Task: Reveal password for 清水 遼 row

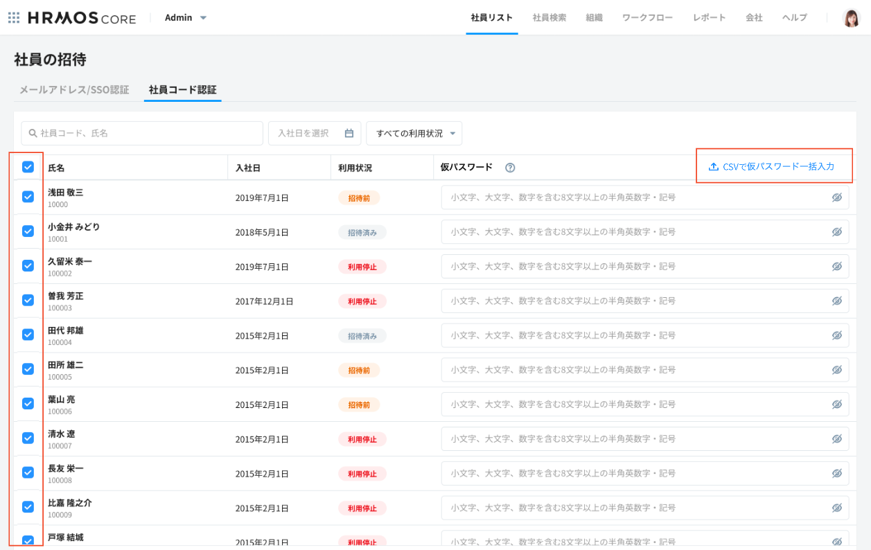Action: point(836,438)
